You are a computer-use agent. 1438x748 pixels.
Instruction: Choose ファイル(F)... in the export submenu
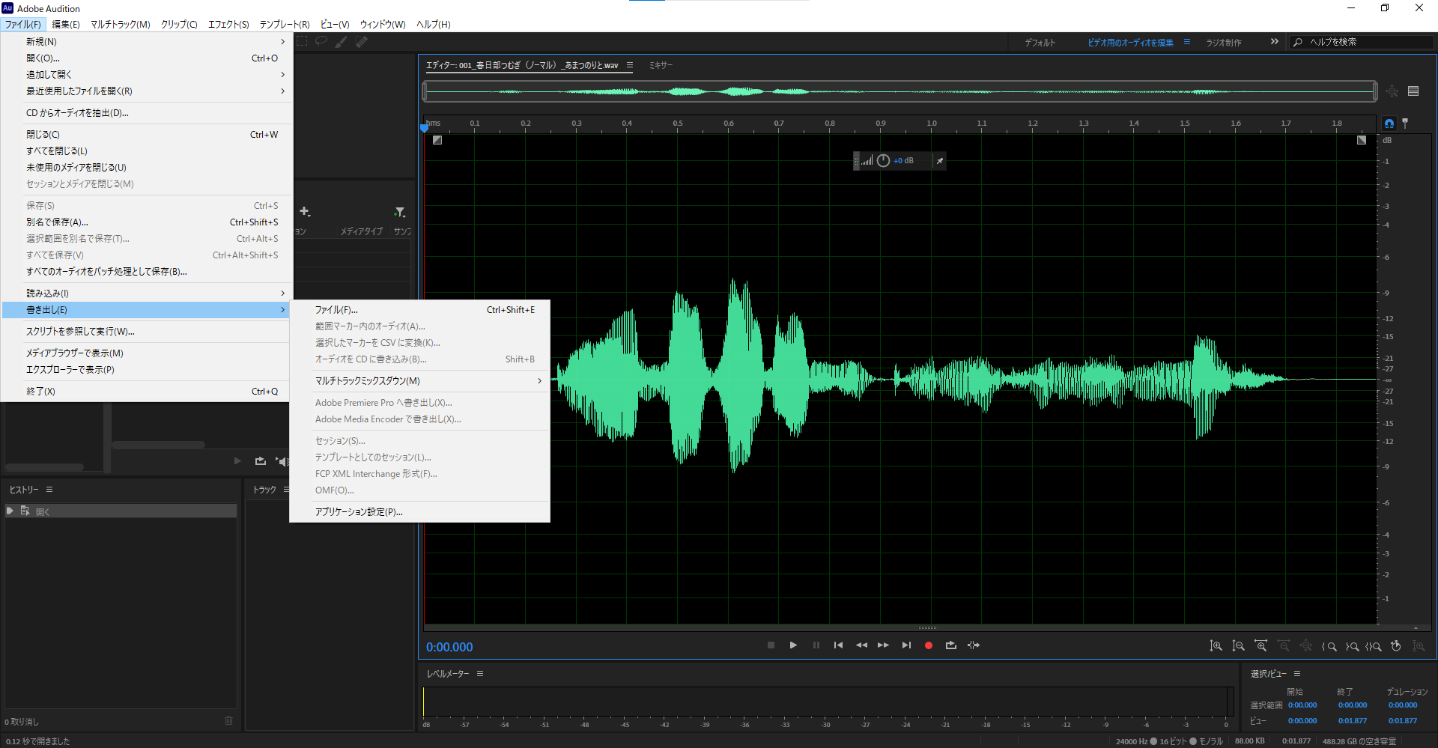(336, 310)
